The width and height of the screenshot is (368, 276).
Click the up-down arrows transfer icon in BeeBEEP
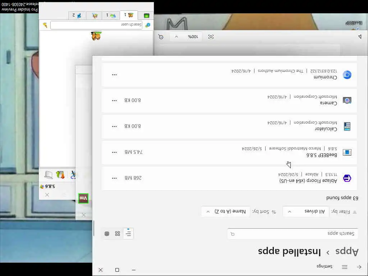60,175
